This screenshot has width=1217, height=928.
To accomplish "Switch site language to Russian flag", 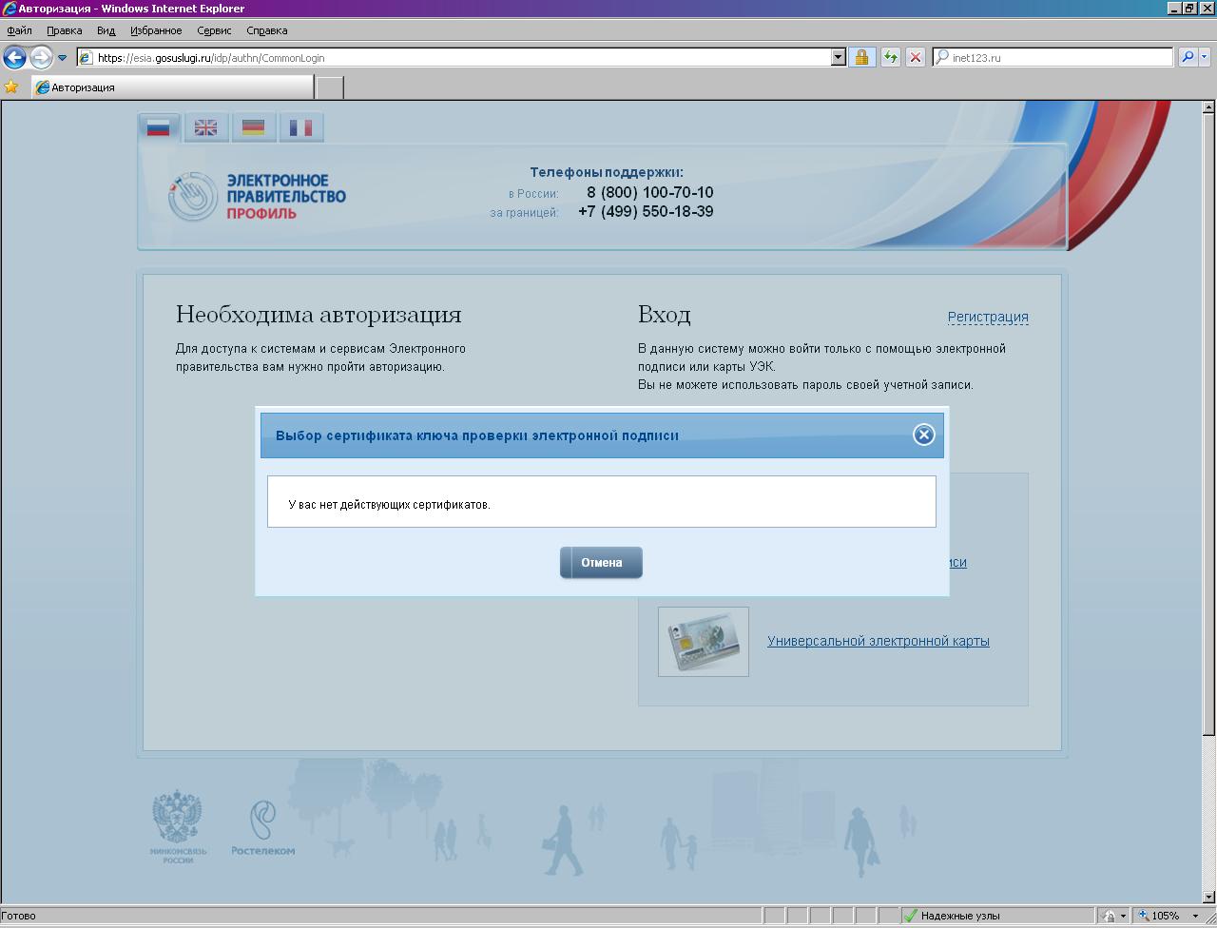I will [x=159, y=128].
